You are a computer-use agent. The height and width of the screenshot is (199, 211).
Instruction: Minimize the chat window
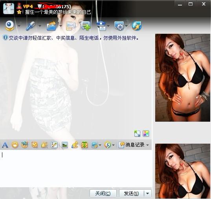pos(180,4)
